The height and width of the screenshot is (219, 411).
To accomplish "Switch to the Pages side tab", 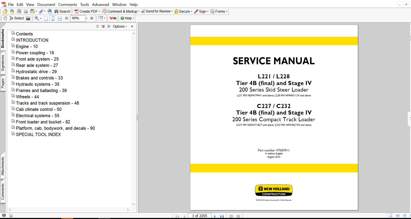I will coord(3,83).
